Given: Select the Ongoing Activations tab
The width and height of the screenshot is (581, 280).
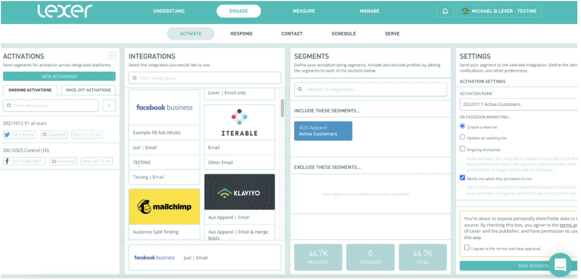Looking at the screenshot, I should tap(30, 90).
